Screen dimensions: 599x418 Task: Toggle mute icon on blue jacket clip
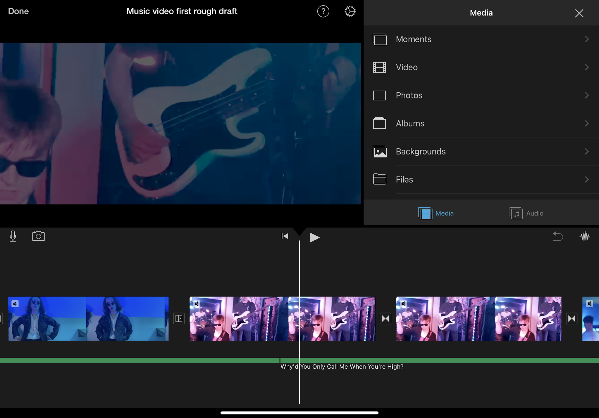15,304
